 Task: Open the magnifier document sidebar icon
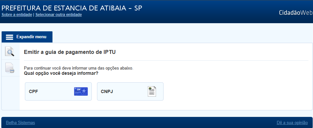[x=10, y=51]
